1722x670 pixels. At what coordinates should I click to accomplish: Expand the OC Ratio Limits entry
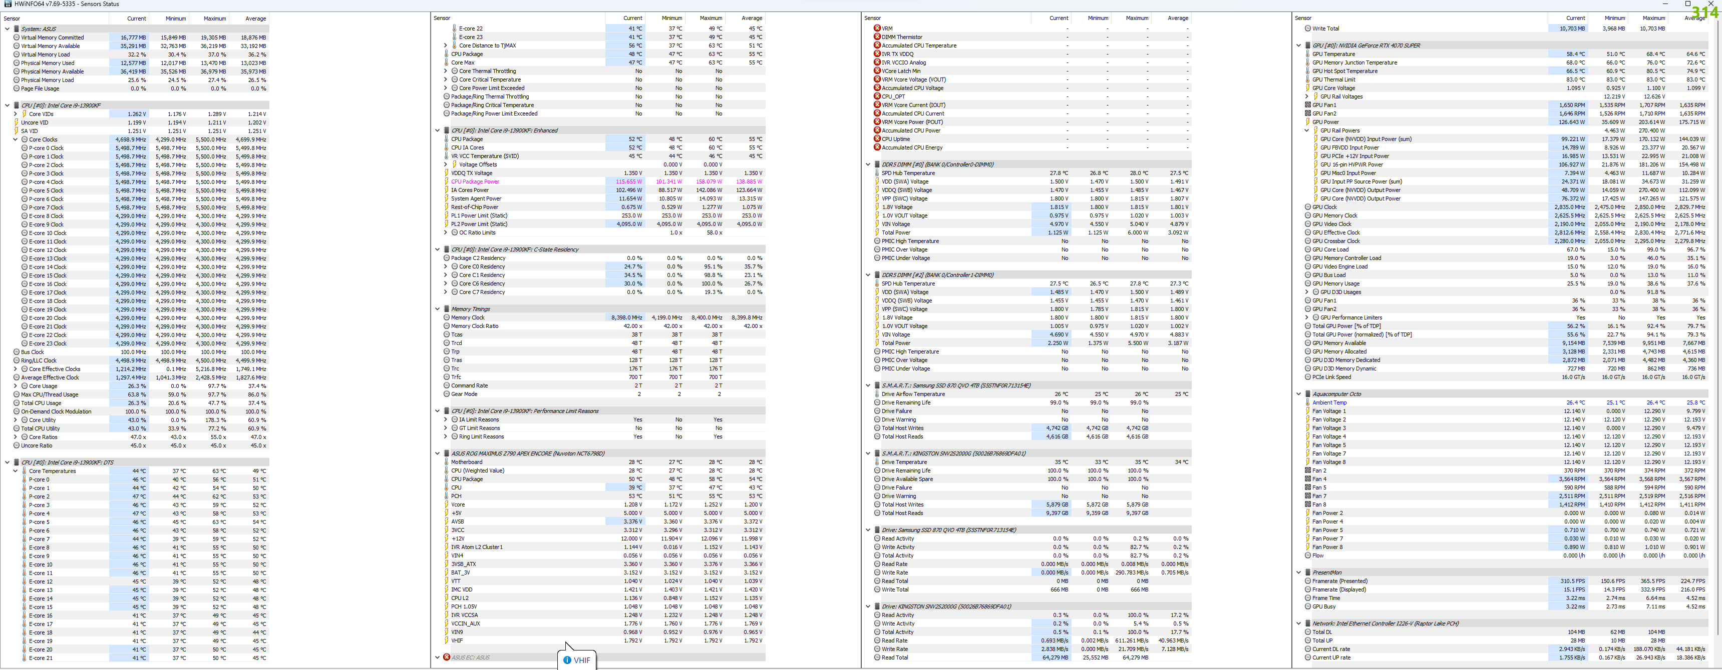click(446, 233)
